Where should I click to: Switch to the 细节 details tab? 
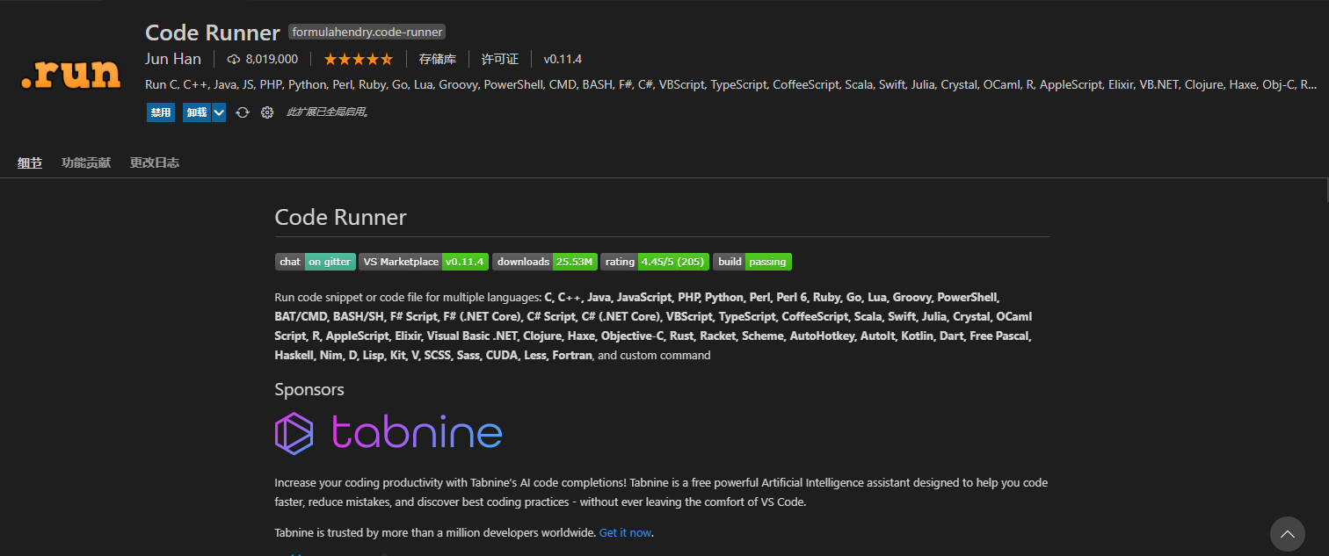pos(30,162)
